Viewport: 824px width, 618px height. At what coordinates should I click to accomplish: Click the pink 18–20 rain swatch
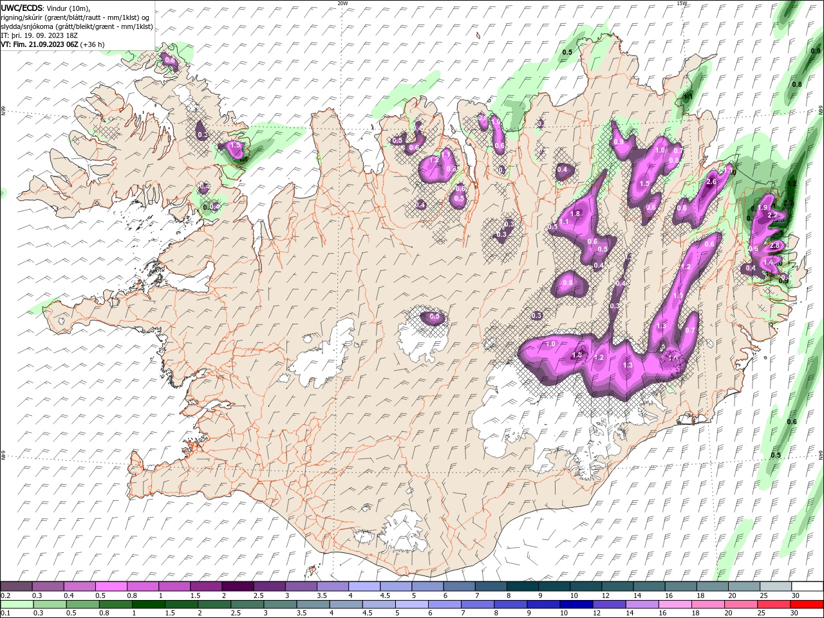tap(707, 604)
